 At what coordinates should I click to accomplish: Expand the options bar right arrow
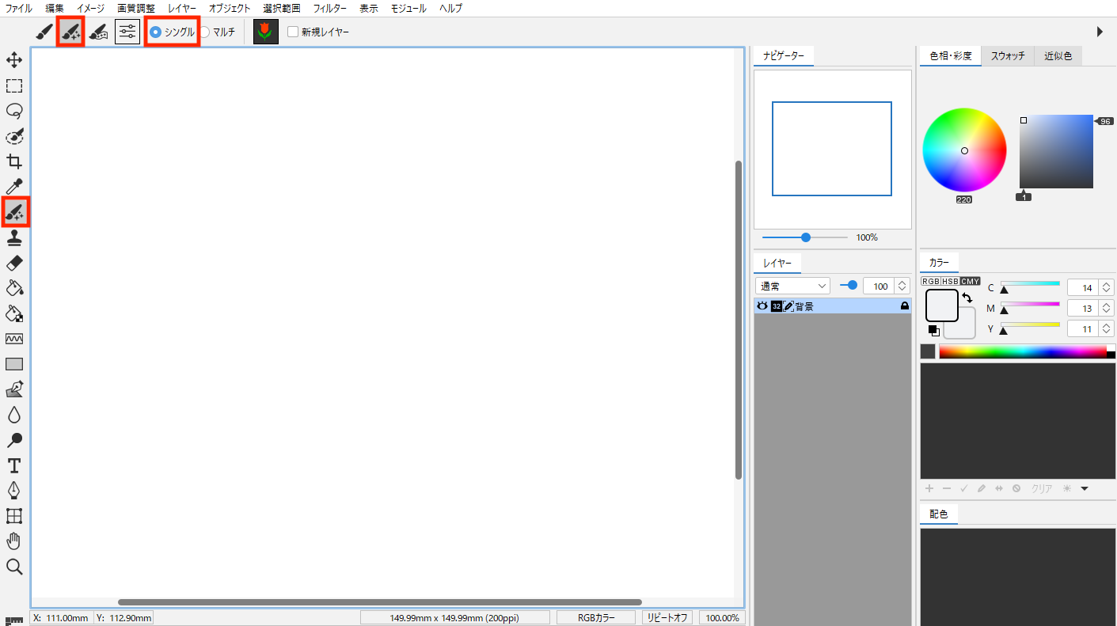(1100, 32)
